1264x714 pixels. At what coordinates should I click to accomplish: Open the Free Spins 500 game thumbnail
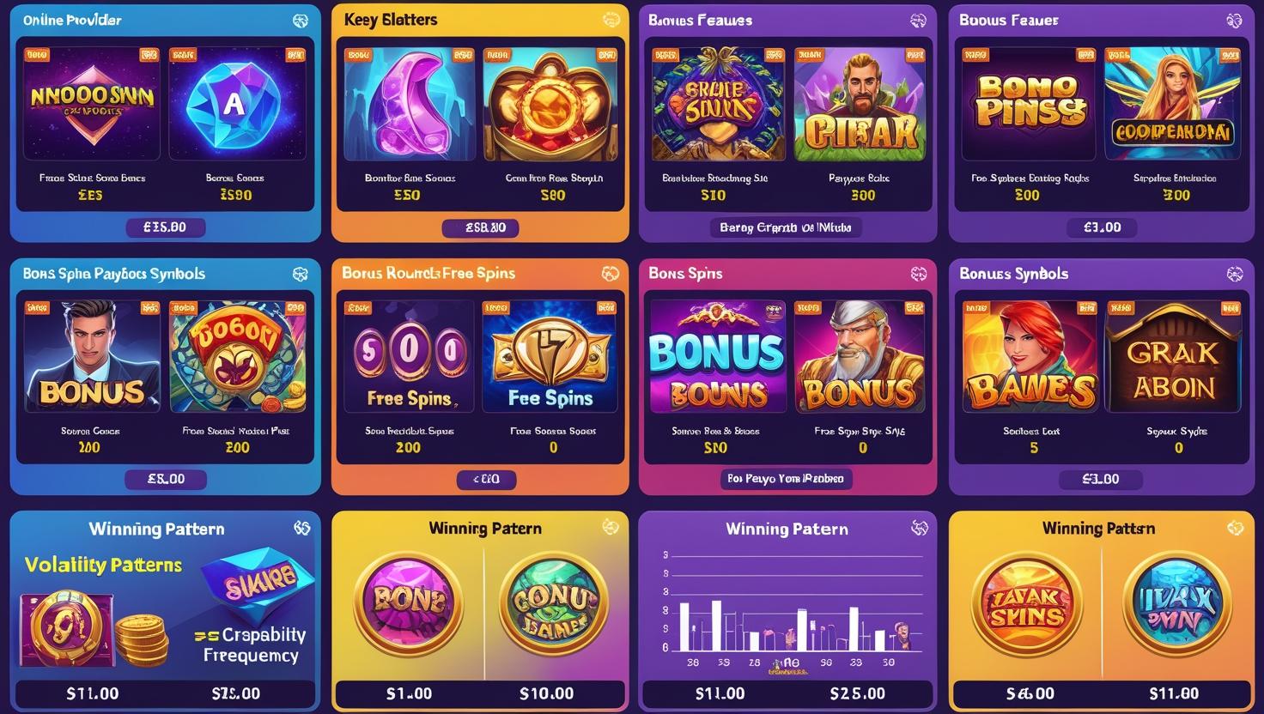409,357
